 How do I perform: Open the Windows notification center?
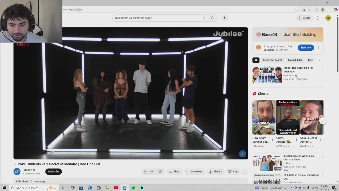coord(334,188)
